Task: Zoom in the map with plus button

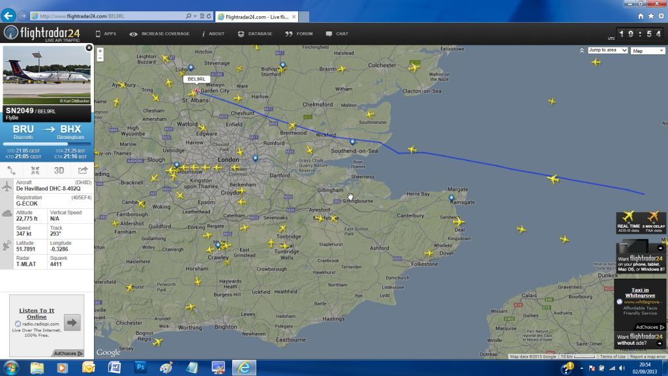Action: click(100, 51)
